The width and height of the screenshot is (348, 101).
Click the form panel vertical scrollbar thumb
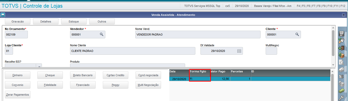click(x=333, y=43)
